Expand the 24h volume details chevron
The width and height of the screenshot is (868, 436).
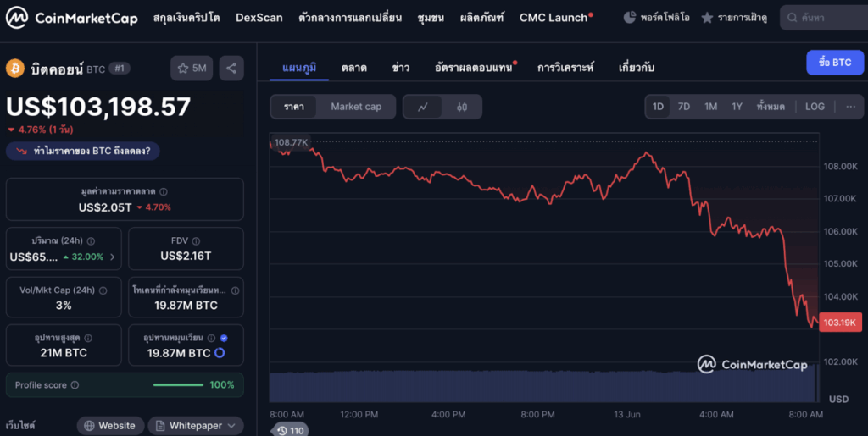click(x=113, y=257)
